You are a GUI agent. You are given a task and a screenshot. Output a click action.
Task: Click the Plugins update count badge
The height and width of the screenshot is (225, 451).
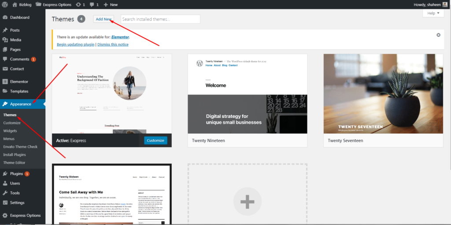pyautogui.click(x=27, y=174)
